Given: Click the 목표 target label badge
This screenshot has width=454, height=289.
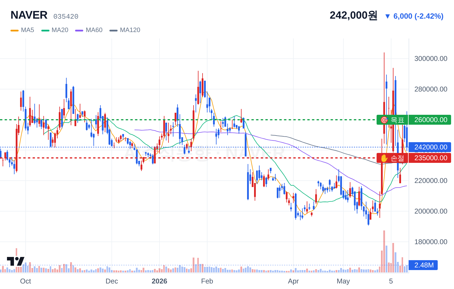Looking at the screenshot, I should point(392,120).
